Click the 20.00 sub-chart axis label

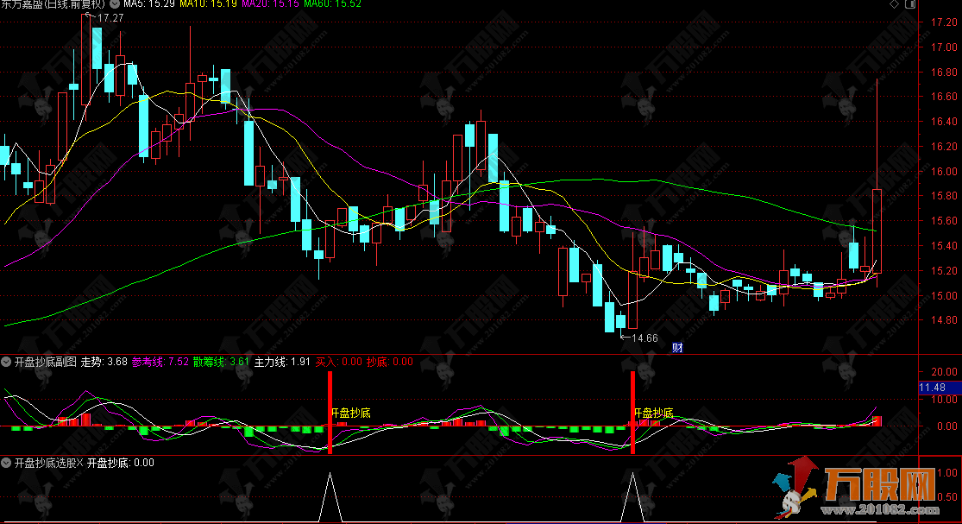pos(944,372)
